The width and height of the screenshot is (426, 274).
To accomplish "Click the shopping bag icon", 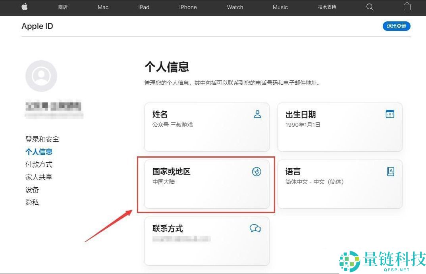I will (407, 7).
